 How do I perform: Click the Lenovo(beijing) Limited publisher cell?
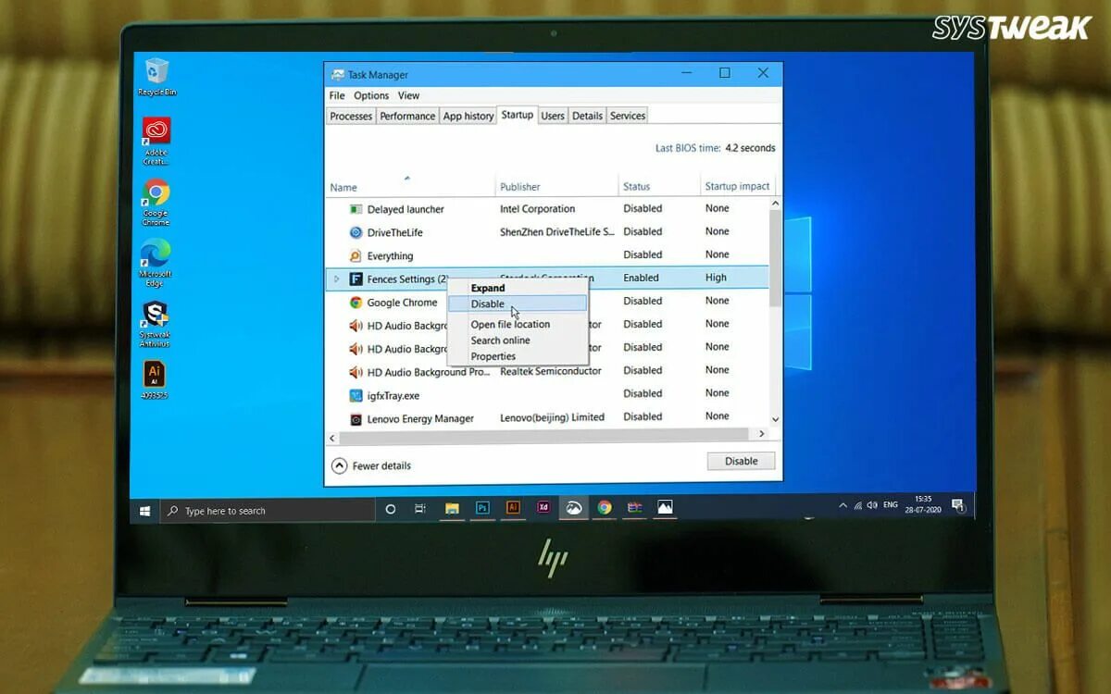coord(552,417)
